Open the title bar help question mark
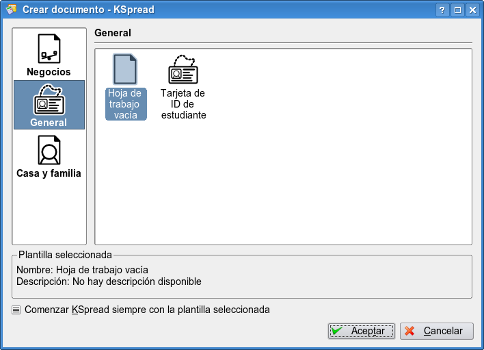This screenshot has width=484, height=350. (x=442, y=10)
